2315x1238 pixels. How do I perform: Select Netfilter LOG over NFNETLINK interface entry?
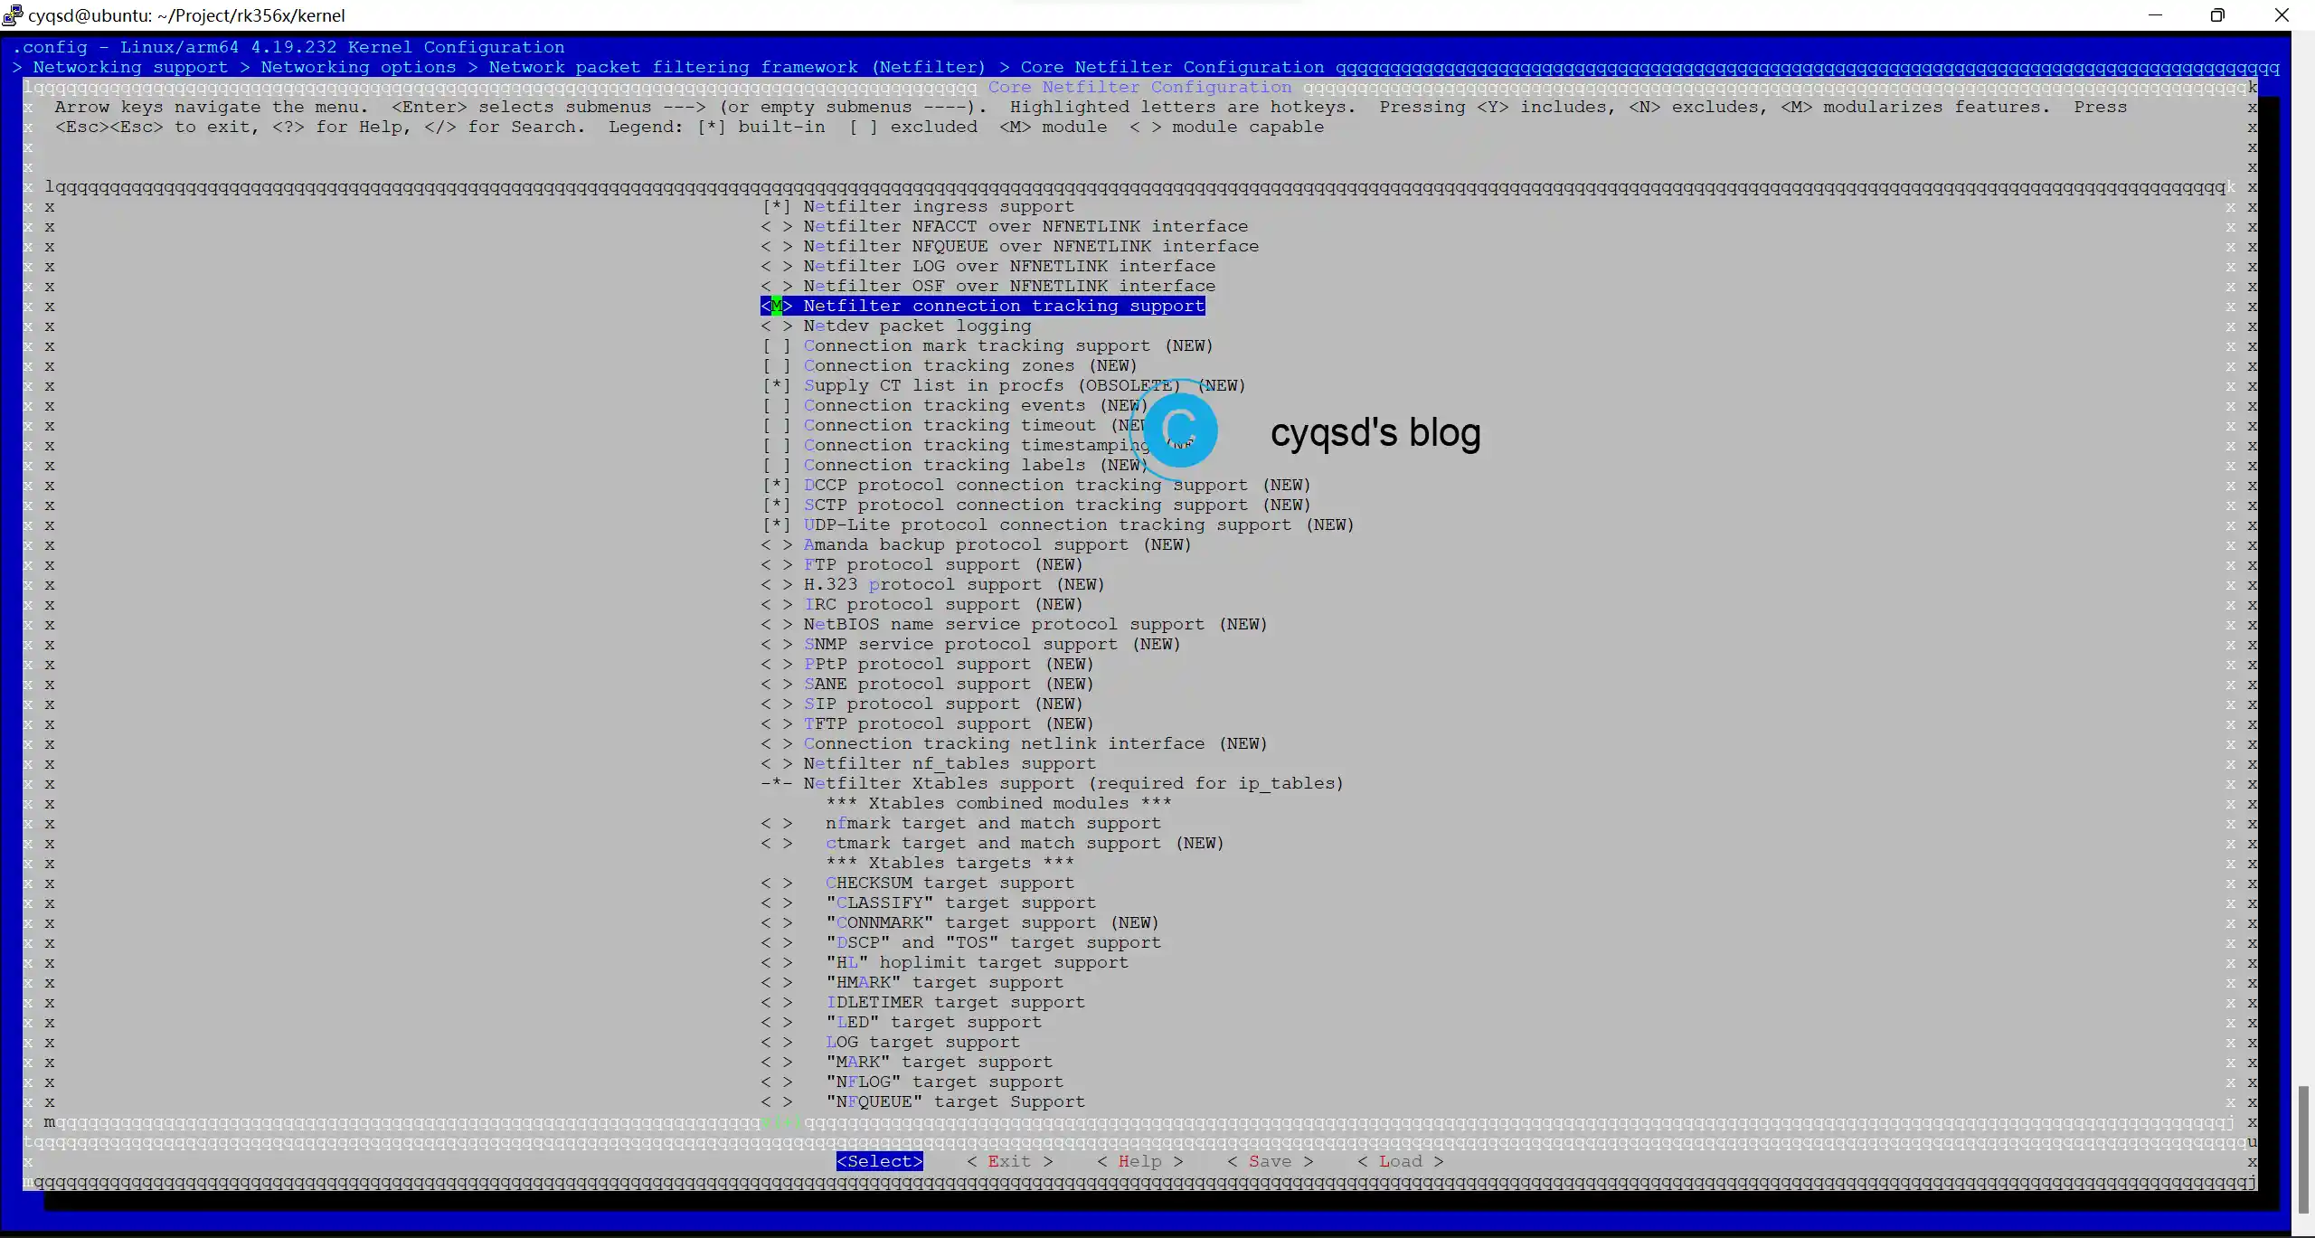(x=988, y=266)
